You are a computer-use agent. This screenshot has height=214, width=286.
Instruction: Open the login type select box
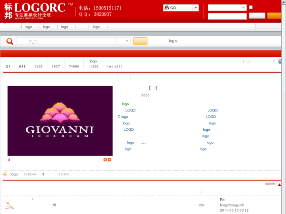pyautogui.click(x=227, y=7)
